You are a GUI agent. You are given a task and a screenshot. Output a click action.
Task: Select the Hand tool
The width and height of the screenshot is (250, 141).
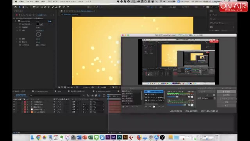click(x=23, y=7)
